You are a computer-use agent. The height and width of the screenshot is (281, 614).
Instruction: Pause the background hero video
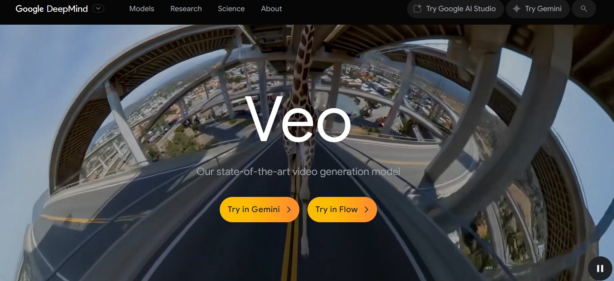coord(600,269)
